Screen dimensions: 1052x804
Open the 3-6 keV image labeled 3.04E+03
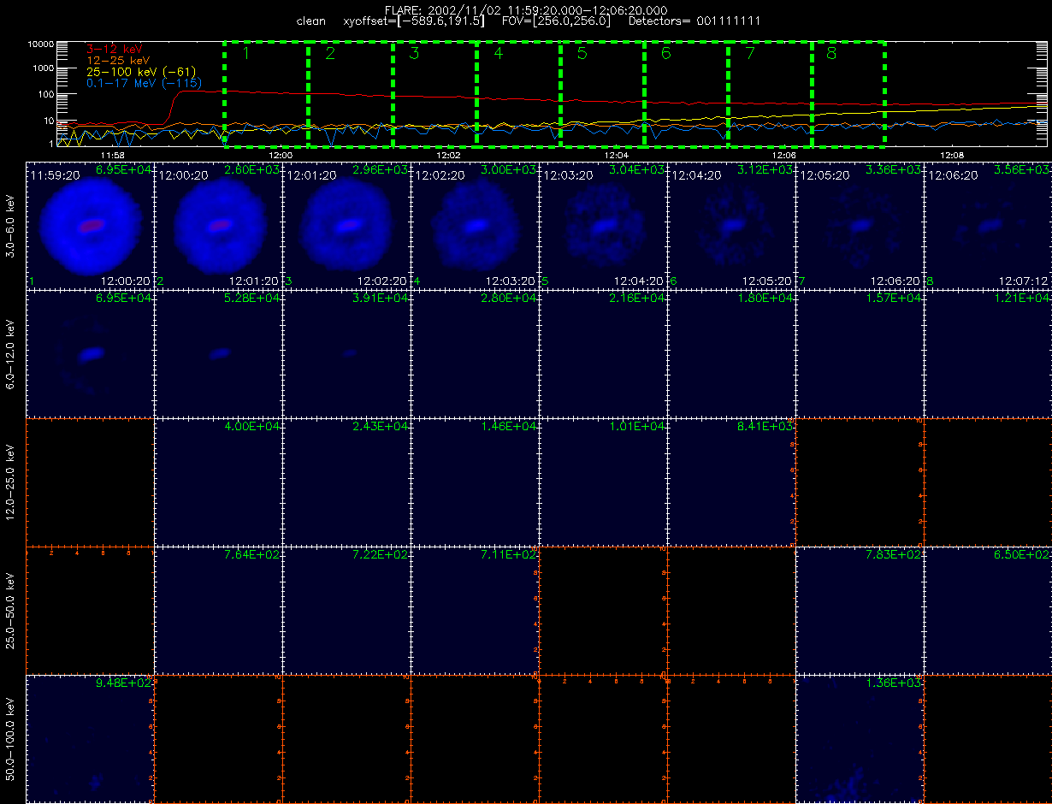tap(603, 226)
